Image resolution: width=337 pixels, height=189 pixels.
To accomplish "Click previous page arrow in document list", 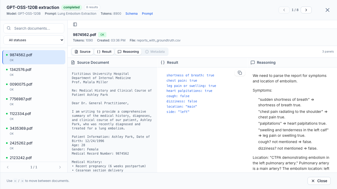I will pos(8,167).
